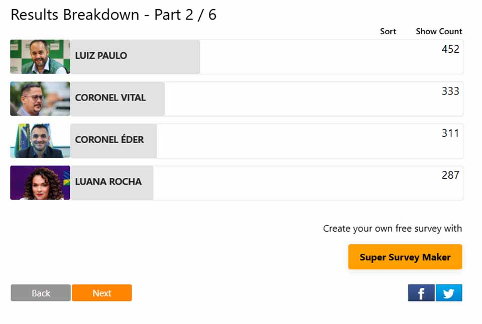Click Luana Rocha's photo thumbnail
Image resolution: width=482 pixels, height=324 pixels.
[x=40, y=183]
